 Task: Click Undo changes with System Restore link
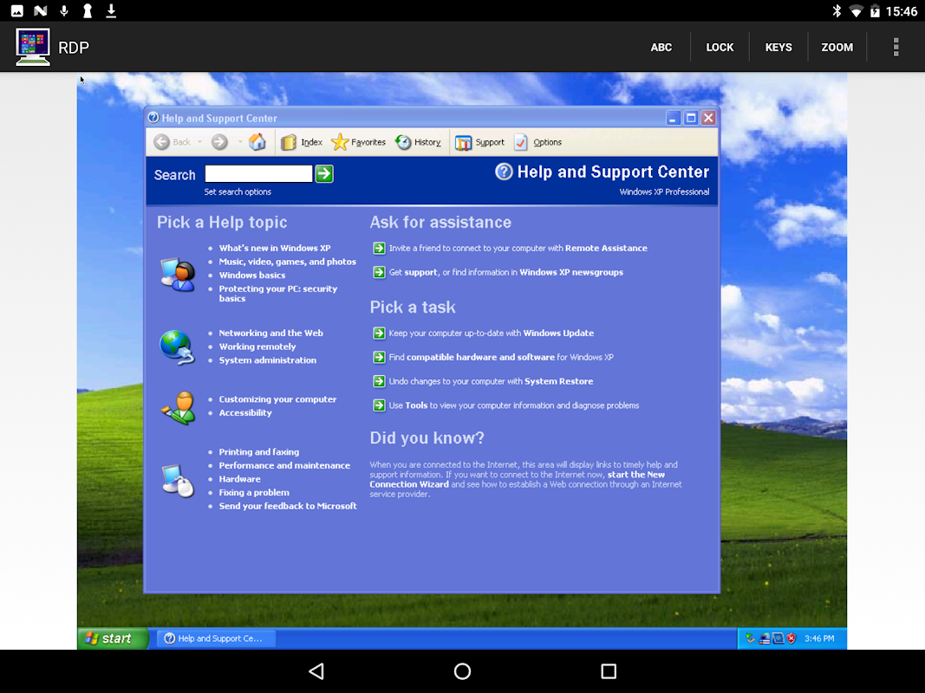491,381
